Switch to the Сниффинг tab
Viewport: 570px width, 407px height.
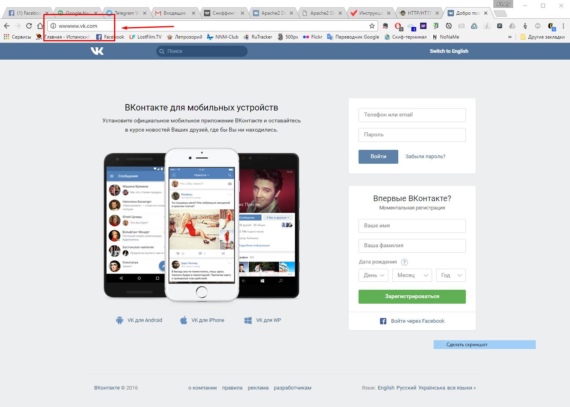coord(223,13)
